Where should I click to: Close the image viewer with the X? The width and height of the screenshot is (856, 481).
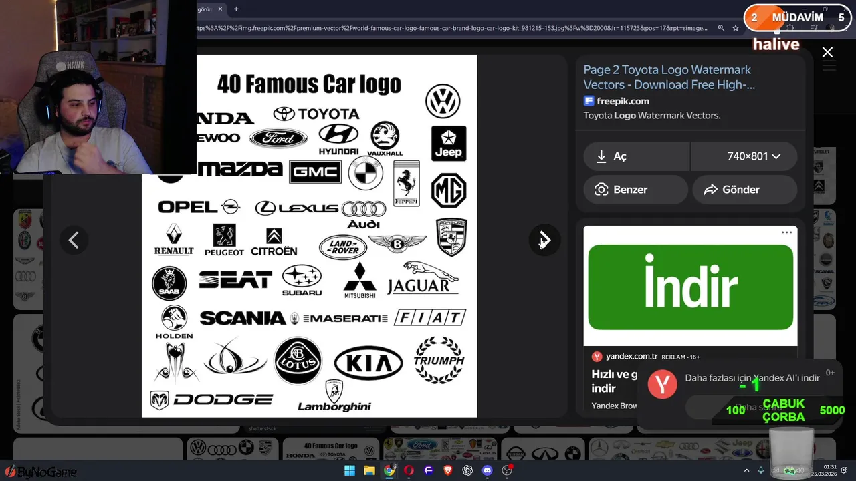point(827,52)
